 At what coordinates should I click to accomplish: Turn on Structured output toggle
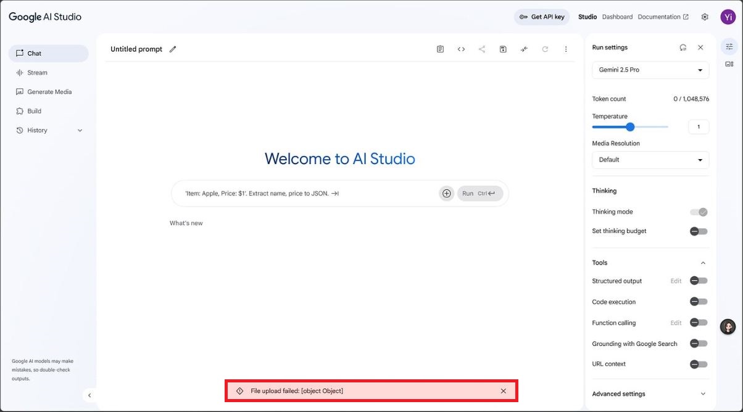(x=699, y=281)
